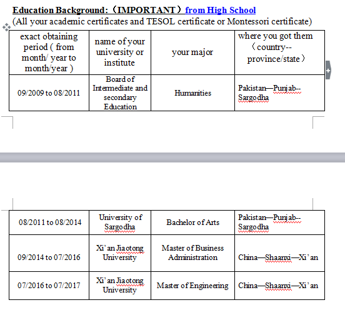This screenshot has height=310, width=345.
Task: Click 'China—Shaanxi—Xi'an' in the MBA row
Action: tap(279, 253)
